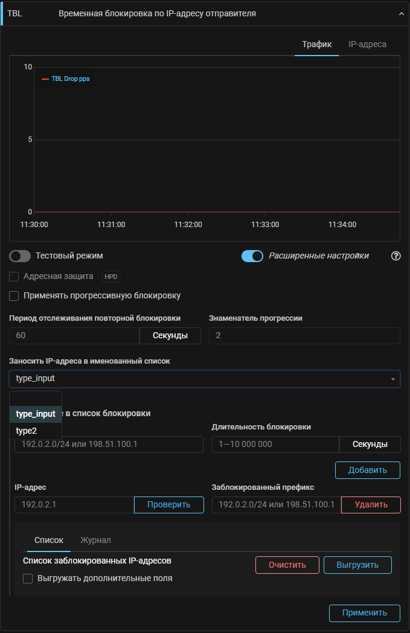Choose type_input option in dropdown list
The image size is (410, 633).
[36, 414]
